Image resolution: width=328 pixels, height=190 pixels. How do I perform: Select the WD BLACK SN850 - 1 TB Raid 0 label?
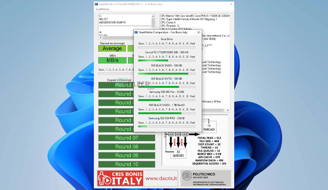point(167,105)
